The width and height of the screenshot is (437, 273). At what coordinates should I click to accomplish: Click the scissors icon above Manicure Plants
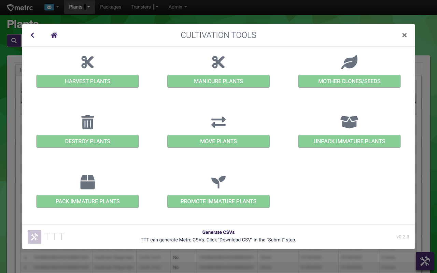(218, 62)
